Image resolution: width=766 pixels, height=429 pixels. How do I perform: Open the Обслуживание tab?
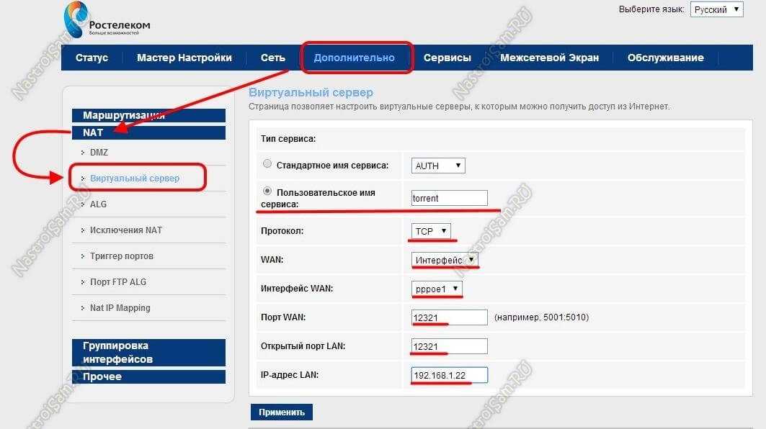click(x=665, y=58)
